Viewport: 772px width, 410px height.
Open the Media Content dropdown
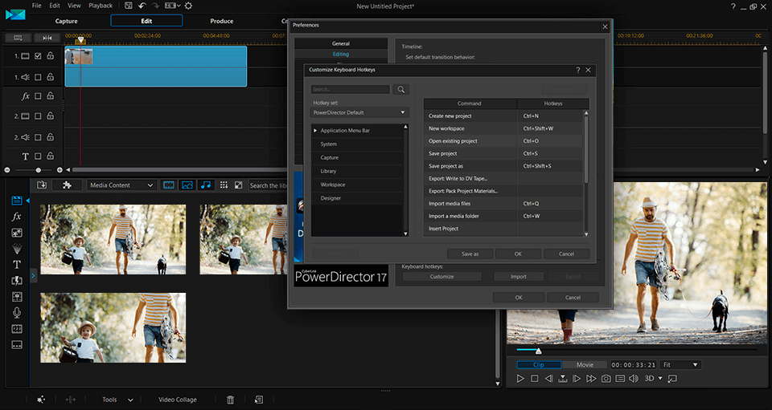click(121, 185)
